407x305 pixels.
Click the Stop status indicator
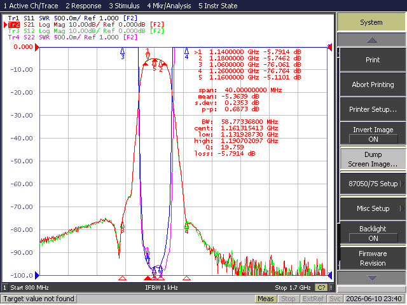pyautogui.click(x=288, y=299)
